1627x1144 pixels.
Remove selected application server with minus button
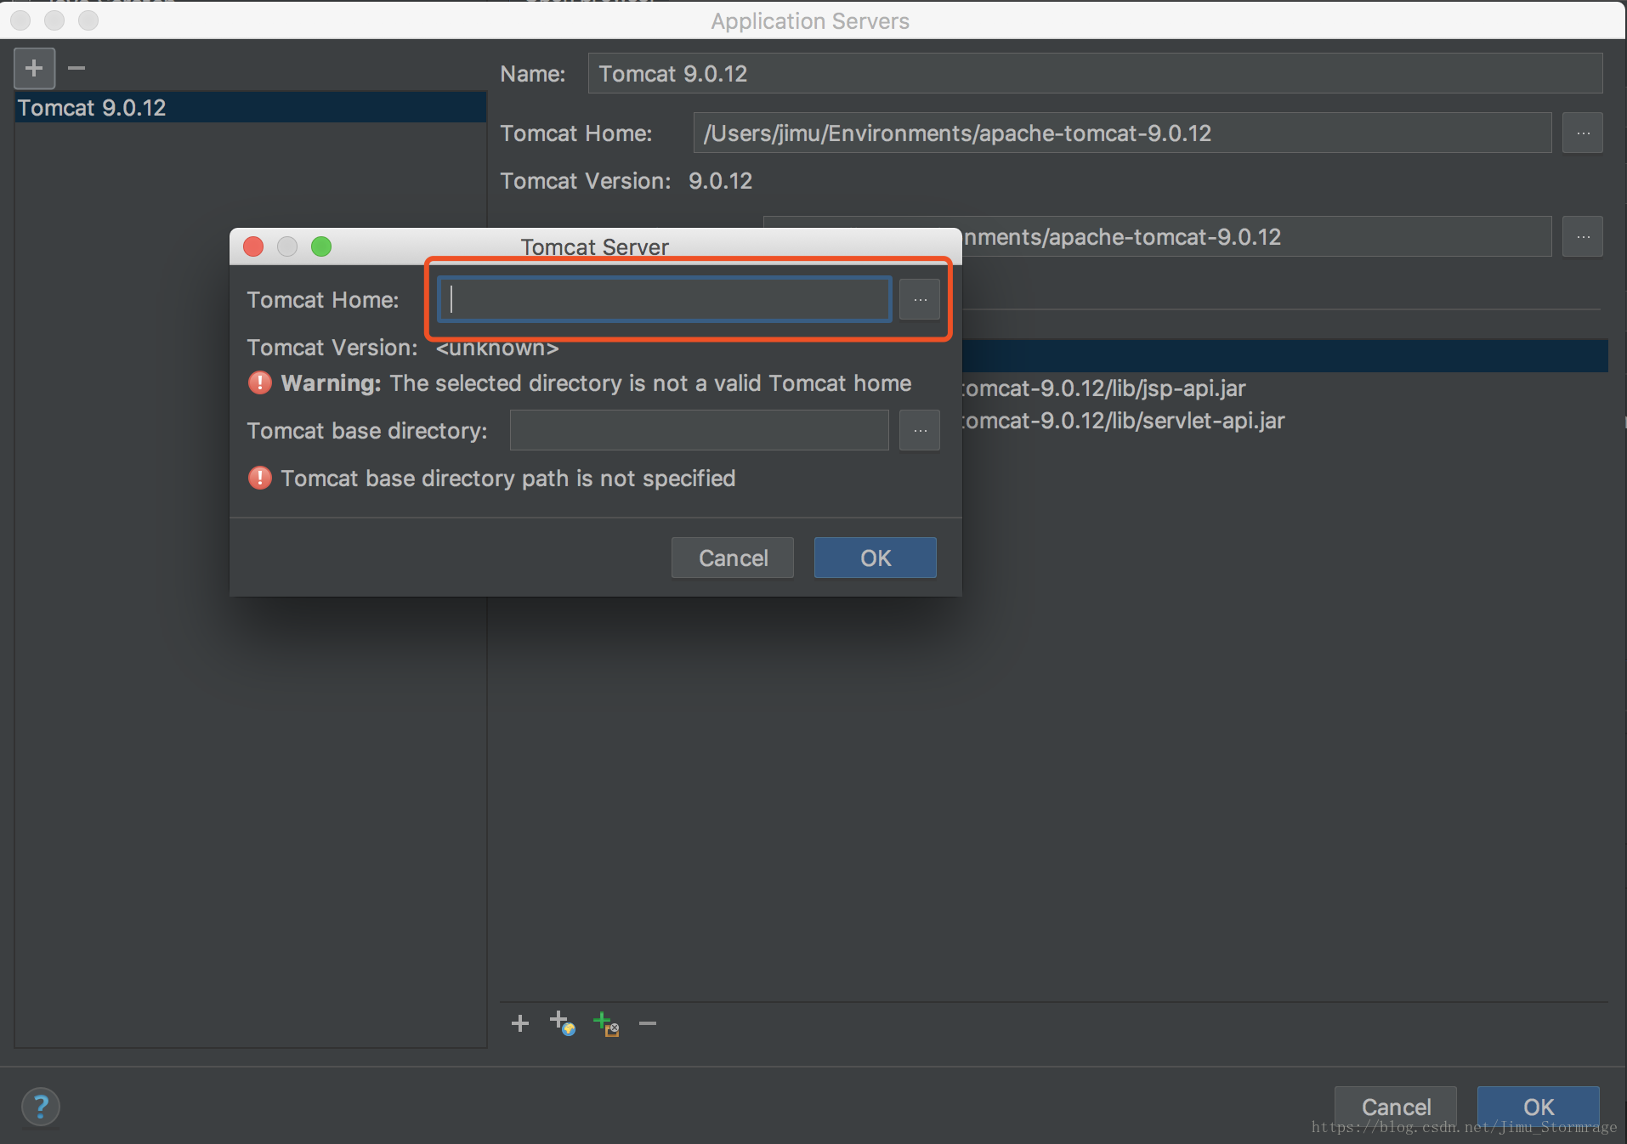(77, 68)
